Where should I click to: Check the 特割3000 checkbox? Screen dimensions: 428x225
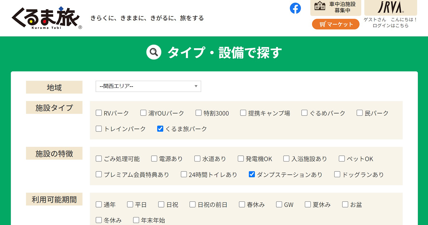coord(199,113)
